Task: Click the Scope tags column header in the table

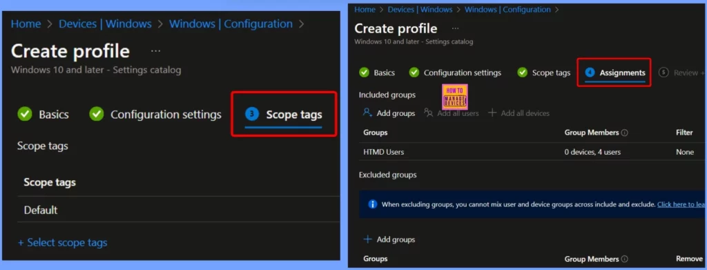Action: click(50, 182)
